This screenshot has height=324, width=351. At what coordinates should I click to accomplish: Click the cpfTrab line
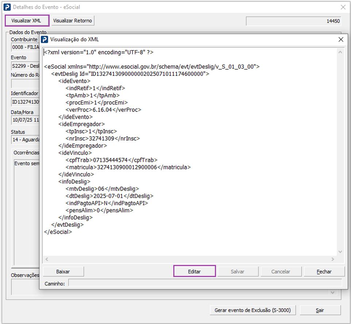111,160
